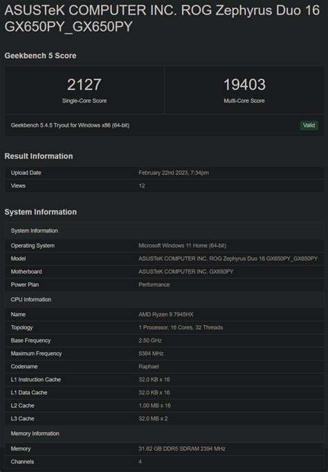Click the Codename value Raphael
Screen dimensions: 328x472
149,366
